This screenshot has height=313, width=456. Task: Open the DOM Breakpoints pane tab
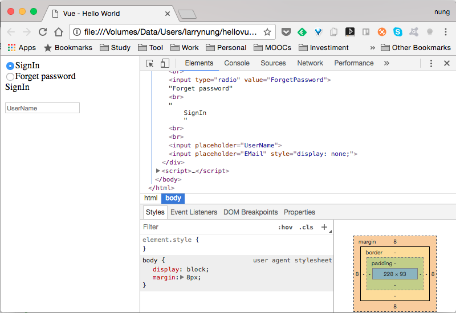(250, 212)
